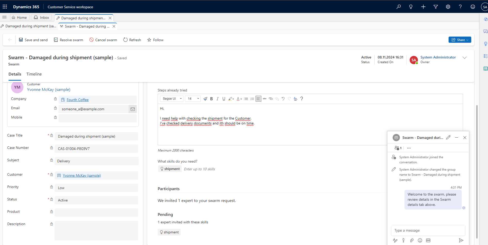The width and height of the screenshot is (488, 245).
Task: Undo the last edit in the editor
Action: 283,99
